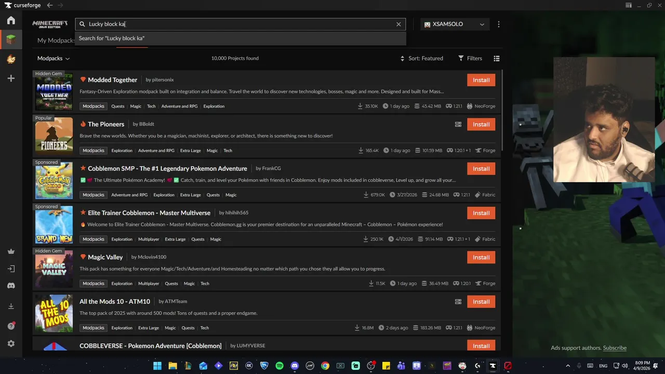This screenshot has height=374, width=665.
Task: Open File Explorer from taskbar
Action: [172, 366]
